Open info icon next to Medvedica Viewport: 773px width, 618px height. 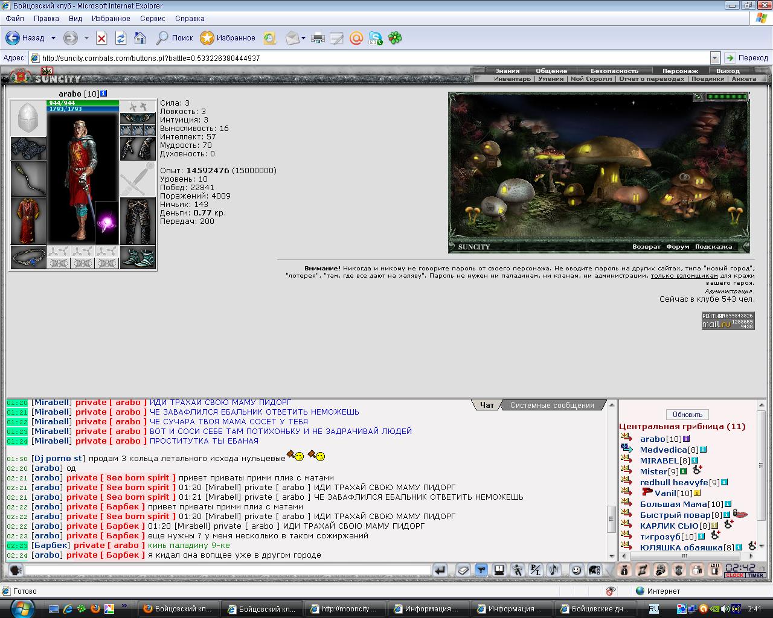coord(703,450)
